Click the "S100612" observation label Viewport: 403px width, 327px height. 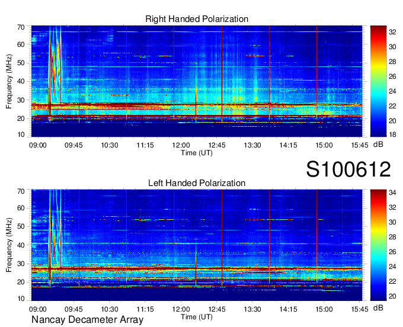(348, 169)
